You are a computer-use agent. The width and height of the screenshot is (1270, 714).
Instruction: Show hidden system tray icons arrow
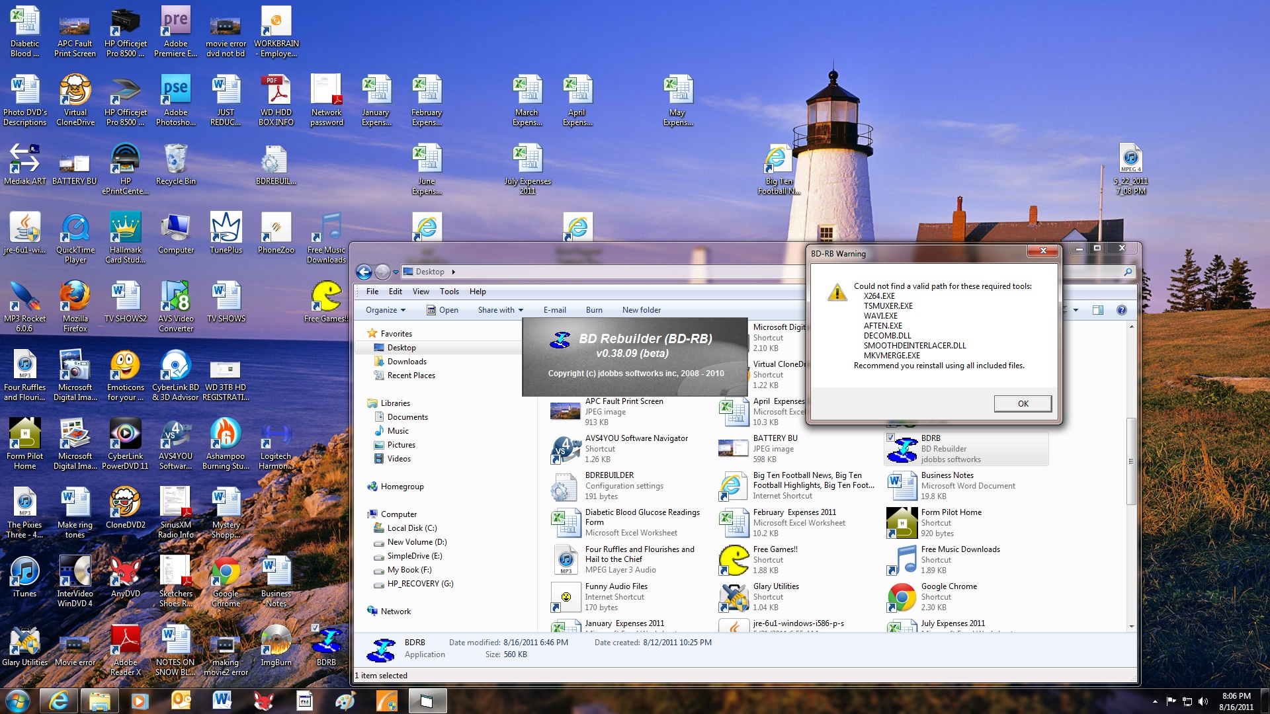pos(1155,701)
